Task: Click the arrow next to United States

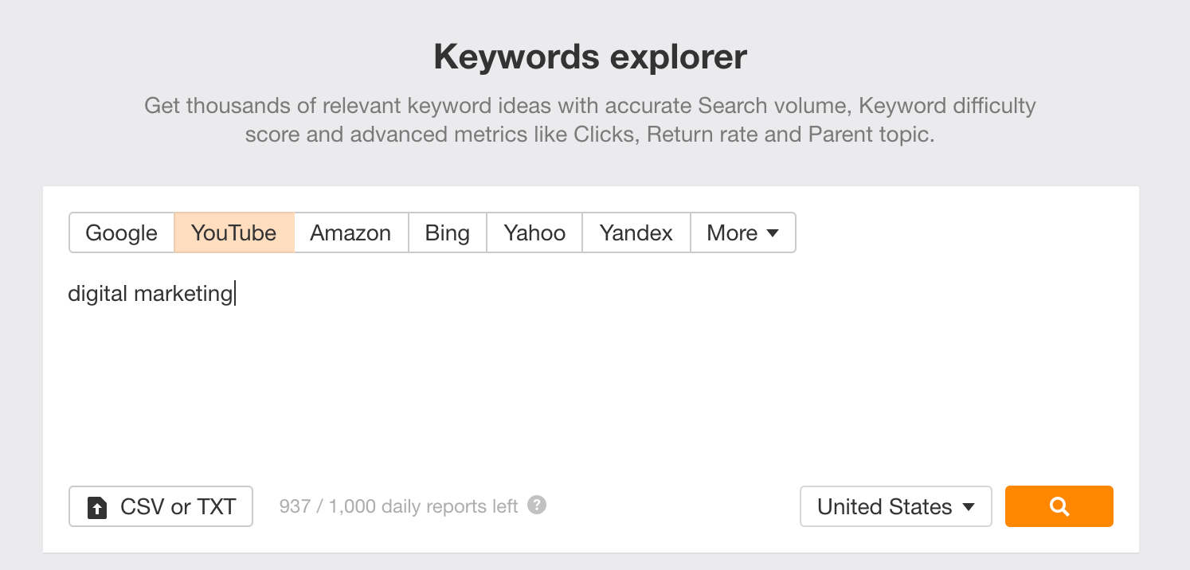Action: tap(969, 507)
